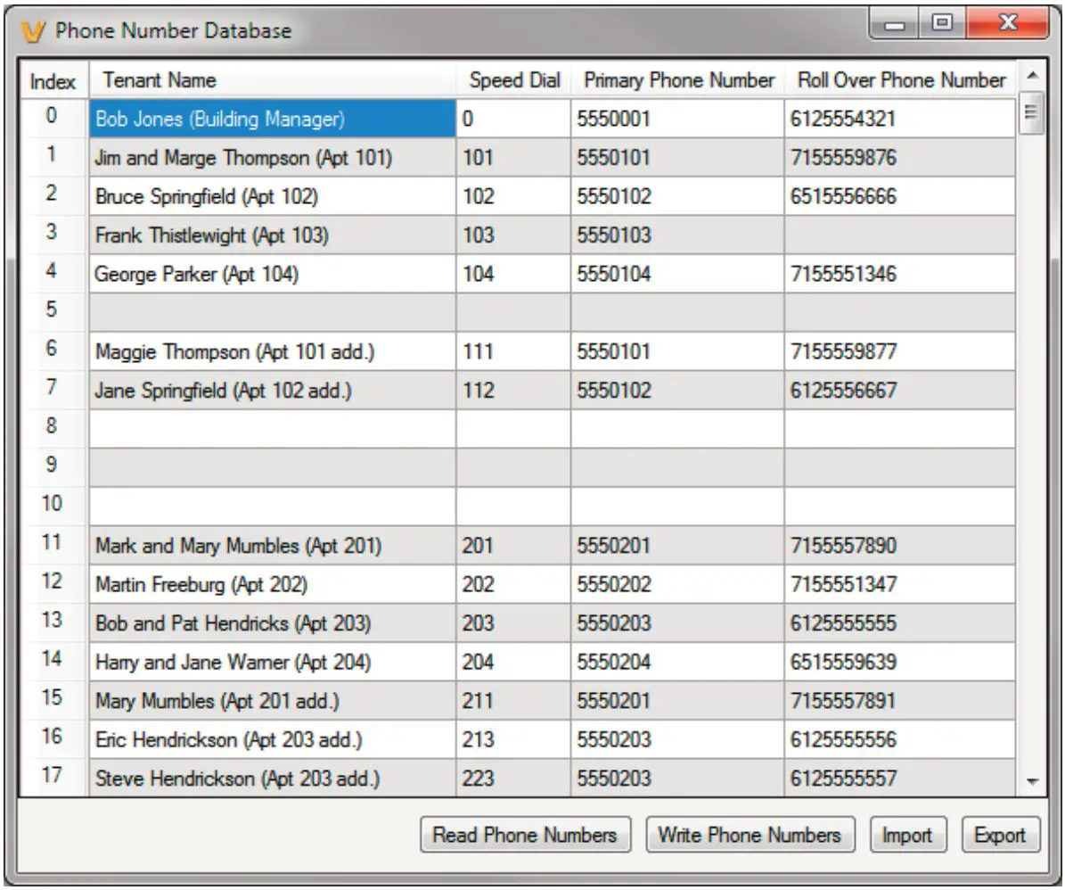Minimize the Phone Number Database window
The width and height of the screenshot is (1065, 890).
click(x=895, y=24)
